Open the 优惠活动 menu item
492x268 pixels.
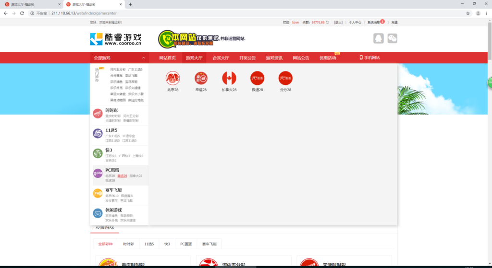[x=328, y=58]
